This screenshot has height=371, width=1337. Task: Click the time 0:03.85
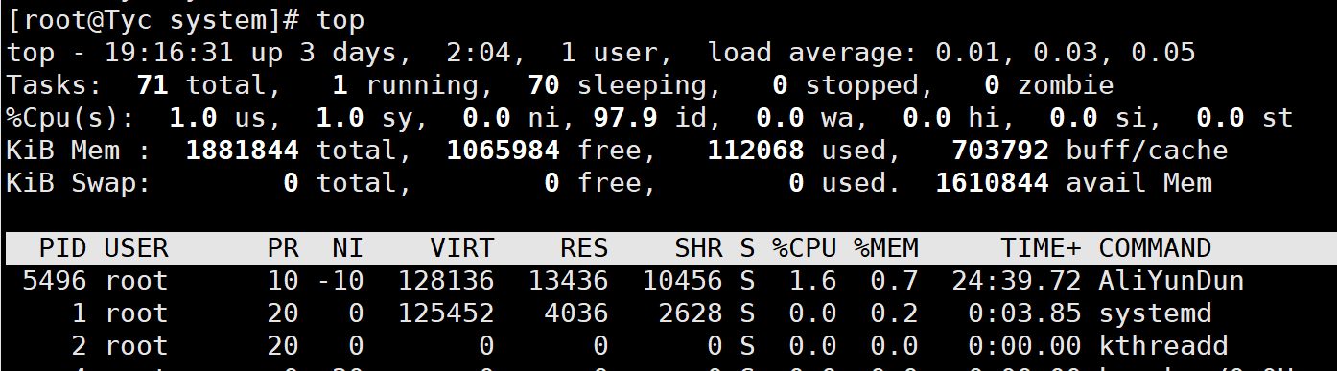1025,313
